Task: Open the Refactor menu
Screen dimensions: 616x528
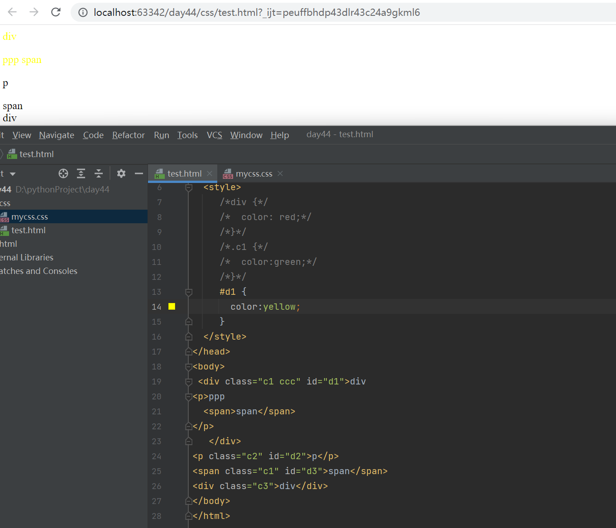Action: 129,135
